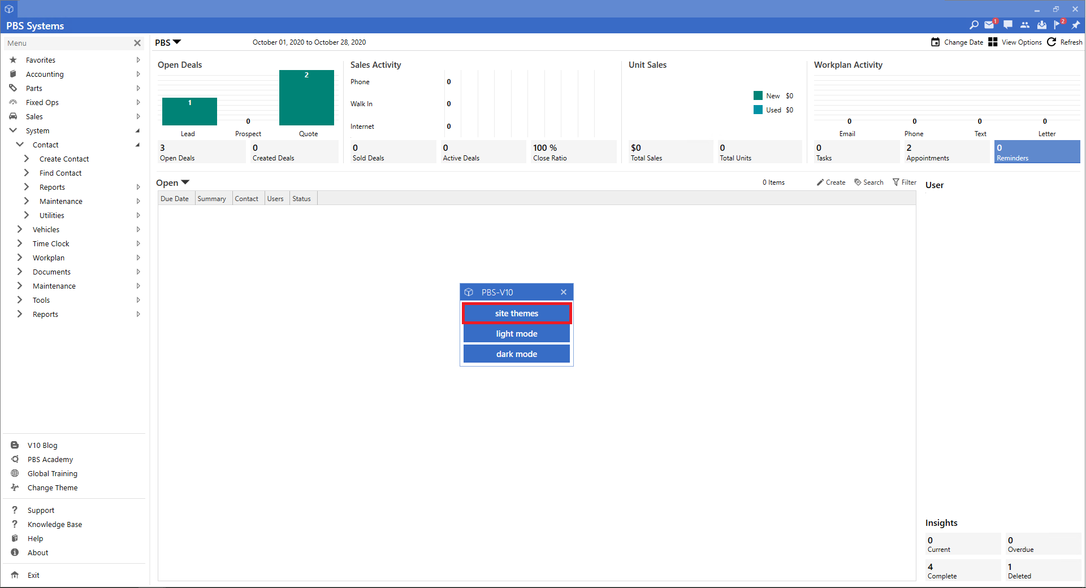Select Find Contact menu item
The image size is (1086, 588).
point(60,173)
